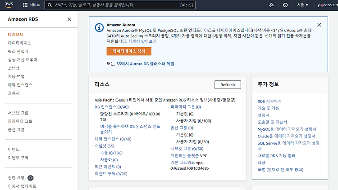The width and height of the screenshot is (338, 190).
Task: Open Oracle용 데이터 가져오기 설명서 link
Action: 287,136
